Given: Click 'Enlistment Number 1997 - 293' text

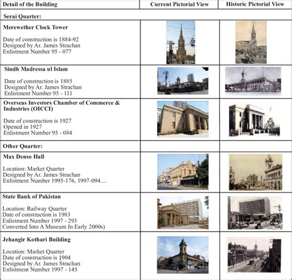Looking at the screenshot, I should pos(39,221).
